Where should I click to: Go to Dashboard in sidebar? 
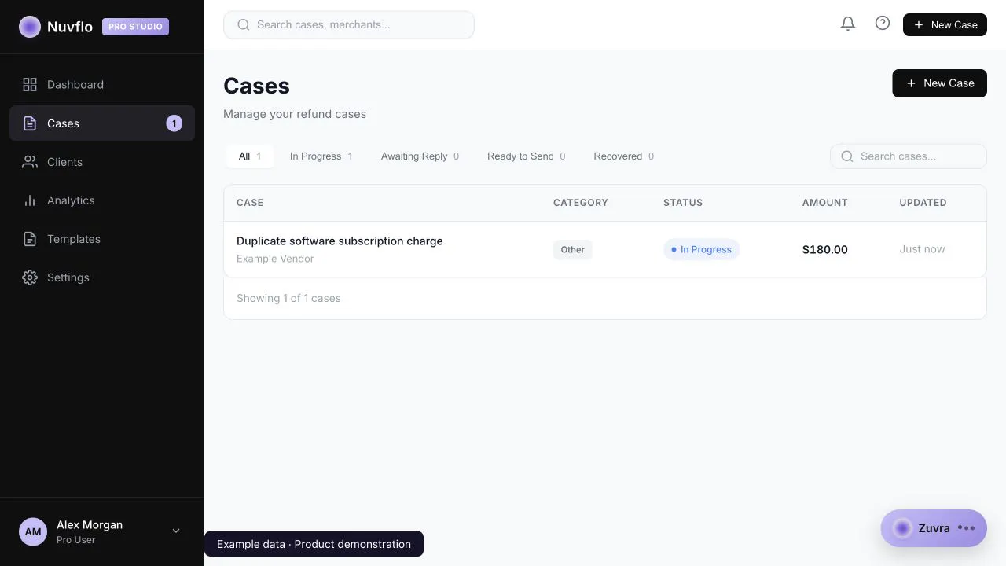point(102,84)
